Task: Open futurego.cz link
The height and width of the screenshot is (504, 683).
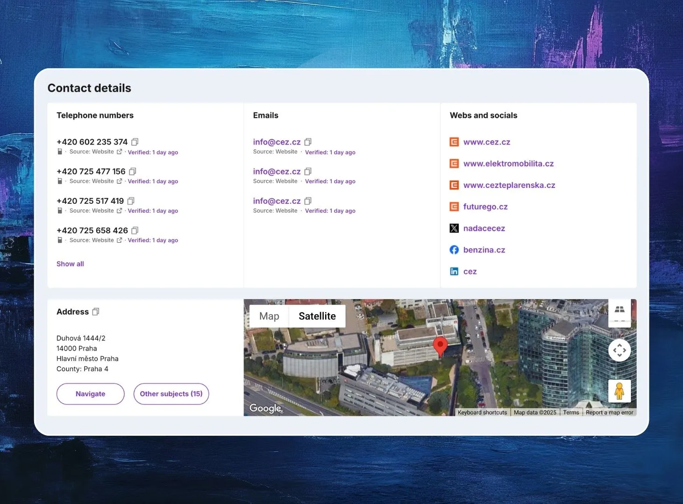Action: [485, 206]
